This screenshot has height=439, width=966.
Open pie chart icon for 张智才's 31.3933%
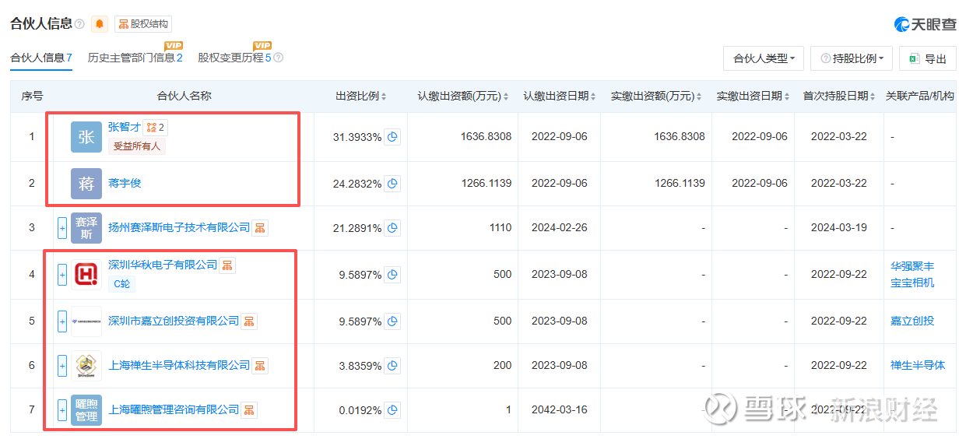click(x=392, y=137)
